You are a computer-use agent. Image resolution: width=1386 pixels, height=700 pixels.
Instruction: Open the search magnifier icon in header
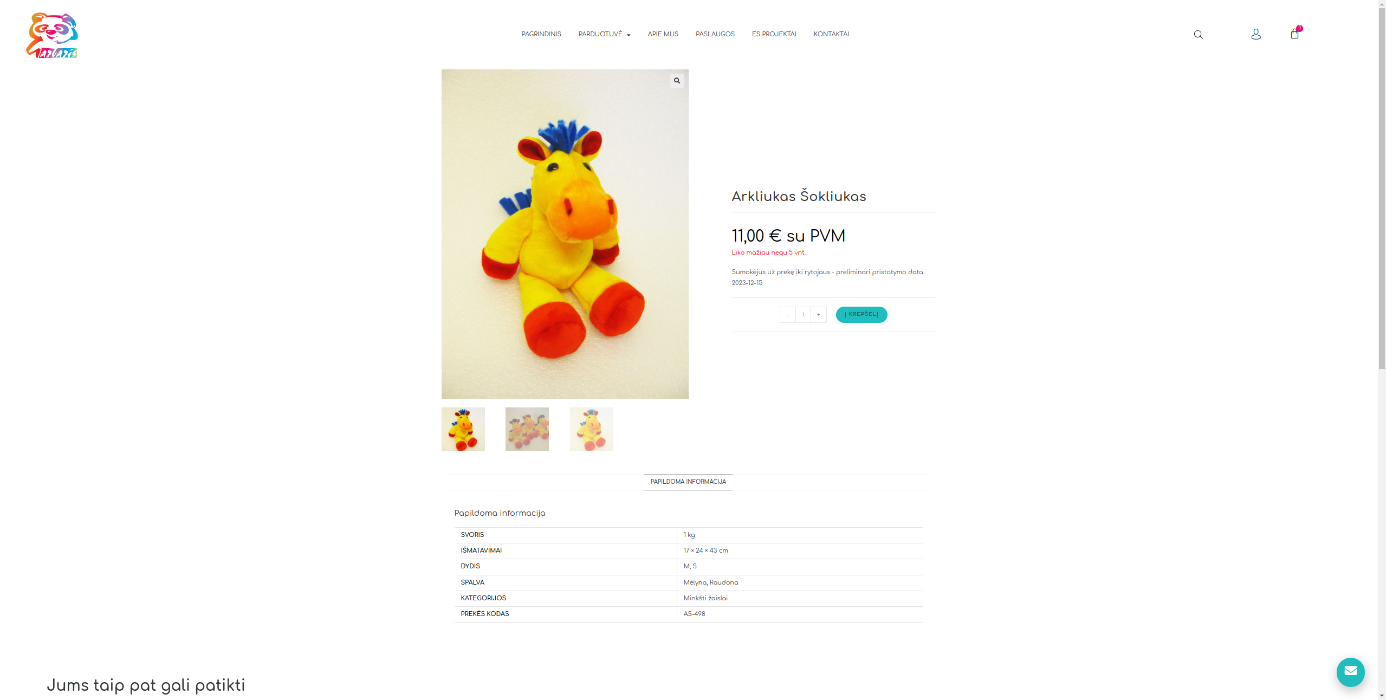click(x=1198, y=35)
